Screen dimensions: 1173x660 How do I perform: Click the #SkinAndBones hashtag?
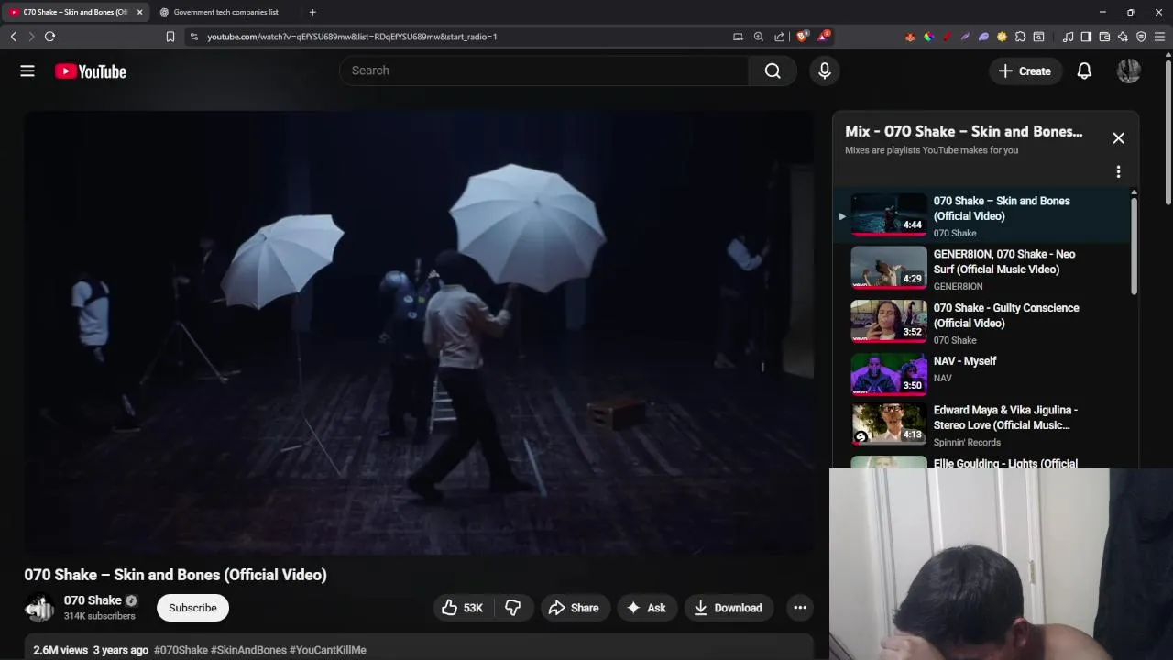(x=248, y=650)
